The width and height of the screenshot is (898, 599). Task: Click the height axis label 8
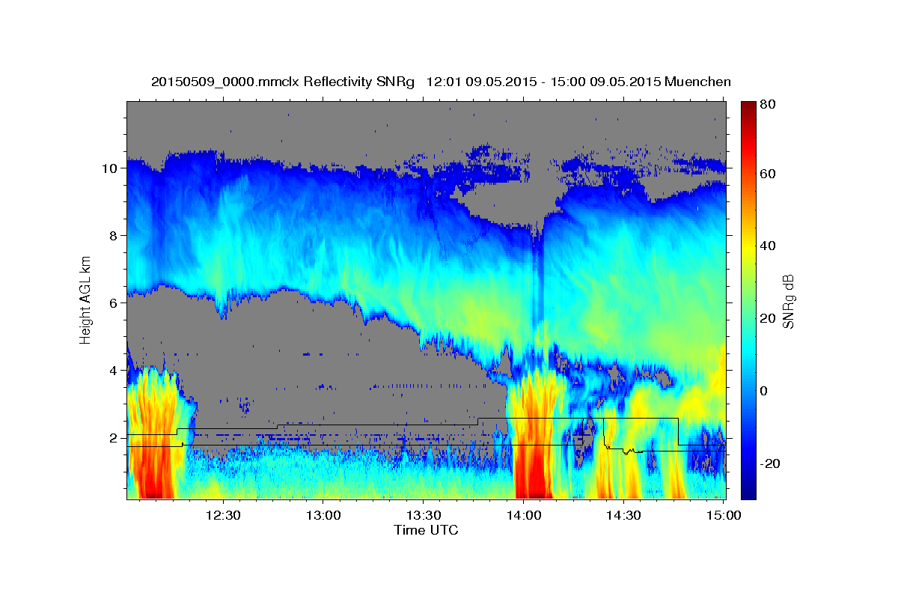pos(115,236)
